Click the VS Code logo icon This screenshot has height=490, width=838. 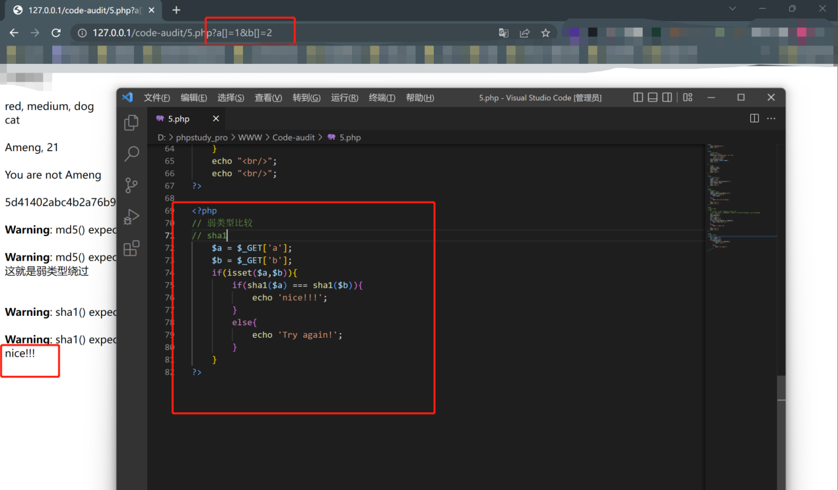(127, 98)
